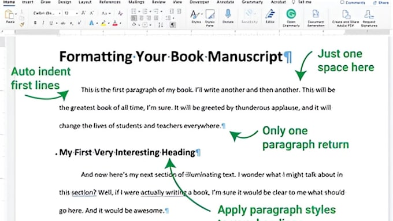Click the Borders icon
Image resolution: width=393 pixels, height=221 pixels.
pos(145,25)
